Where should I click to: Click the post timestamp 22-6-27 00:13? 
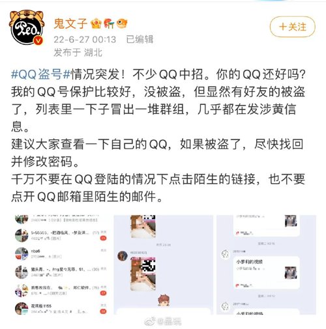click(x=85, y=40)
